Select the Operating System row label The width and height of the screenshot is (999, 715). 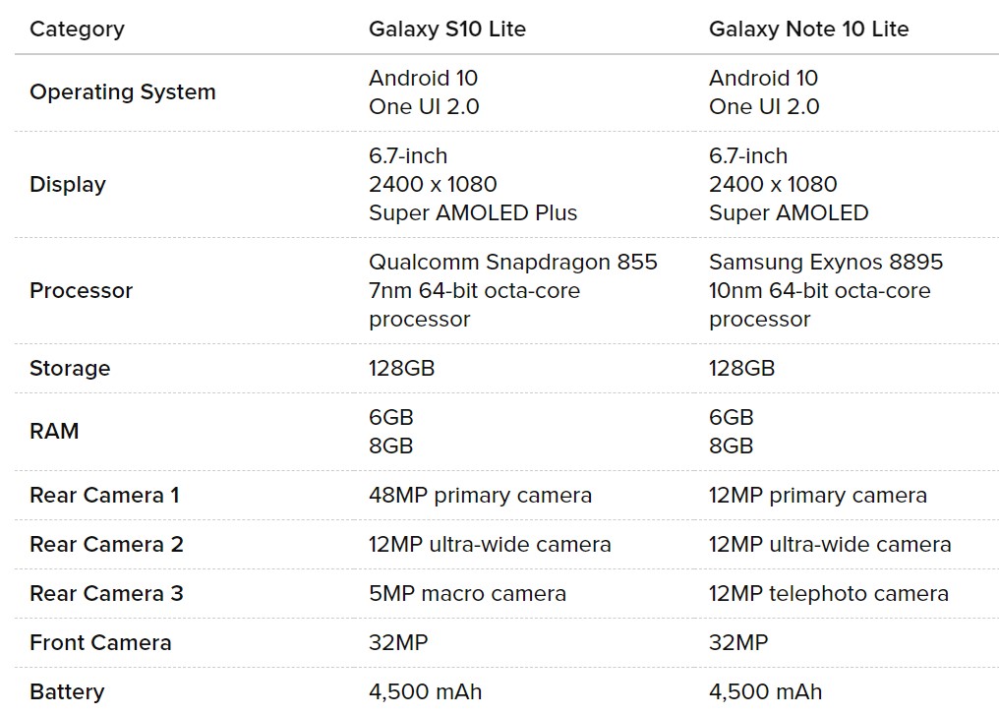(123, 92)
